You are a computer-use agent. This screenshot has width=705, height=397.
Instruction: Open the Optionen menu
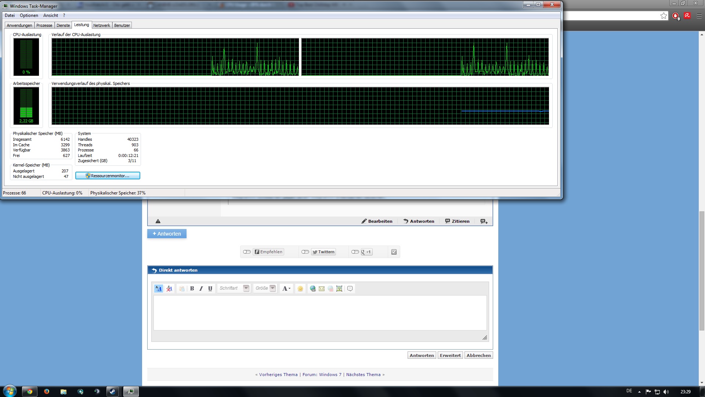coord(29,15)
